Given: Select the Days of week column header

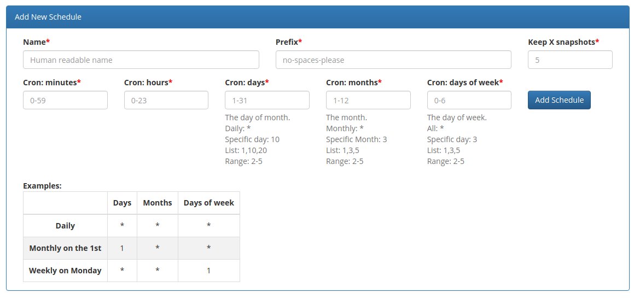Looking at the screenshot, I should tap(208, 203).
